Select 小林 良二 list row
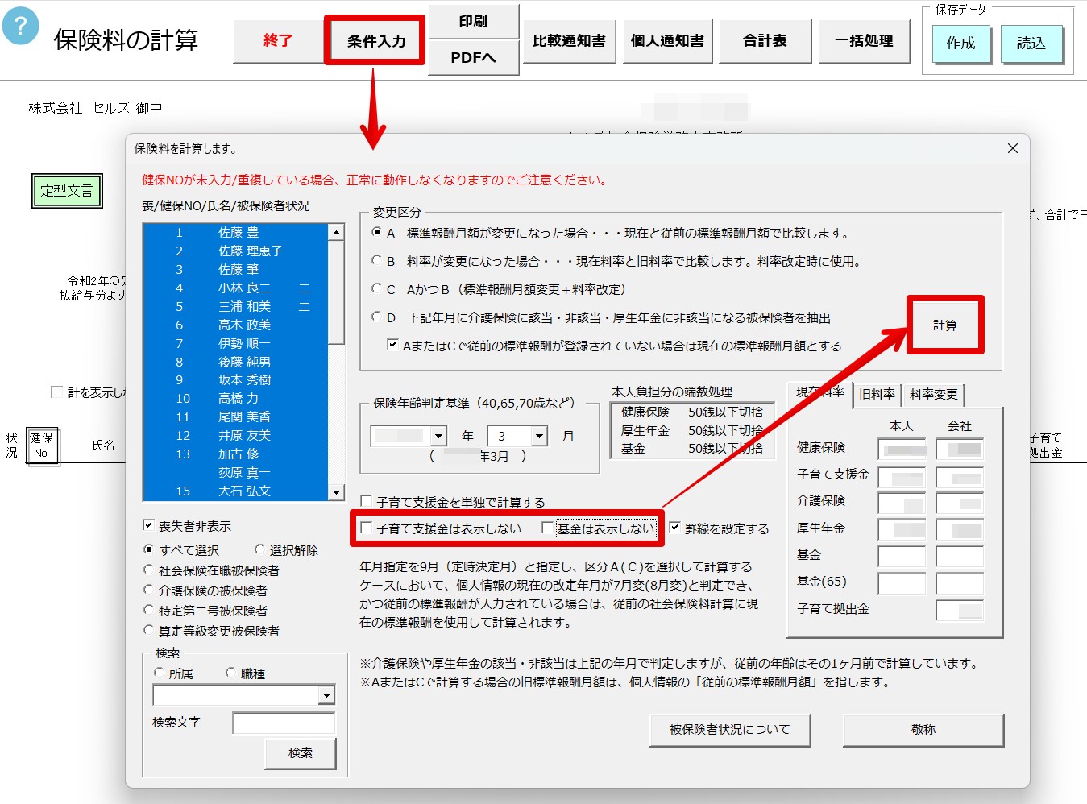1087x804 pixels. pos(235,288)
